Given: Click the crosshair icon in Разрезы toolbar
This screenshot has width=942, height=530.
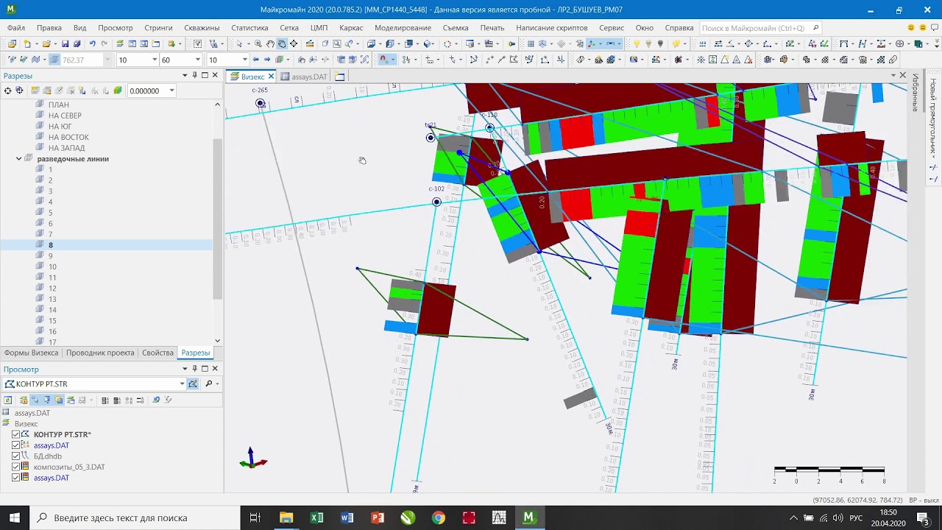Looking at the screenshot, I should point(7,91).
